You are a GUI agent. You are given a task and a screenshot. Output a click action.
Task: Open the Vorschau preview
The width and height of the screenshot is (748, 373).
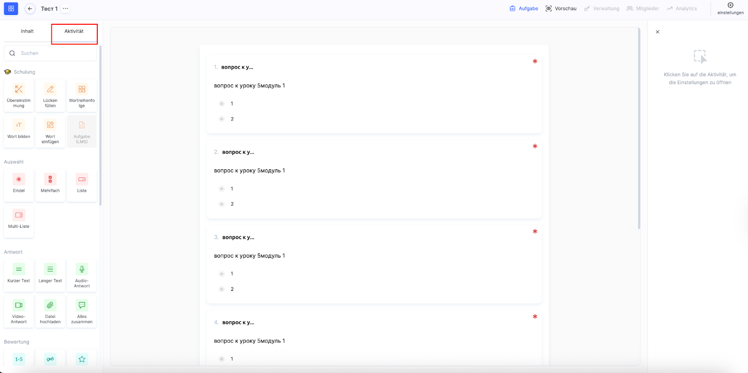(561, 8)
